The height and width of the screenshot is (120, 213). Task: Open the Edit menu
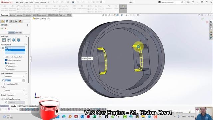coord(21,2)
